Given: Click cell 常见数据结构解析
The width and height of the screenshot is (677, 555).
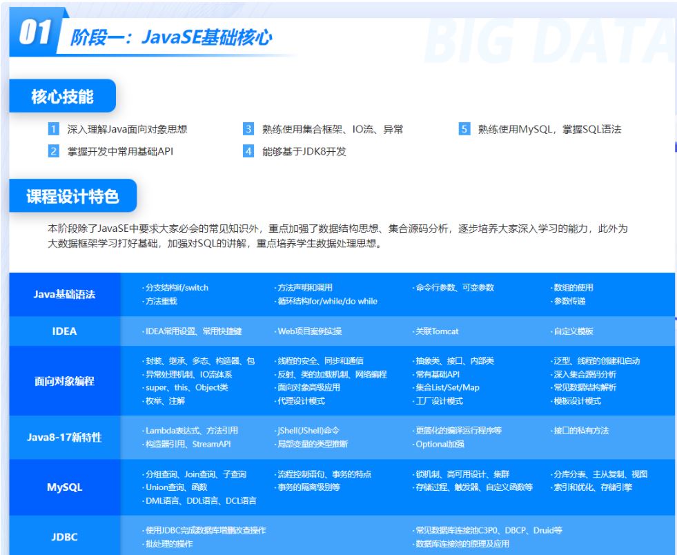Looking at the screenshot, I should (x=584, y=387).
